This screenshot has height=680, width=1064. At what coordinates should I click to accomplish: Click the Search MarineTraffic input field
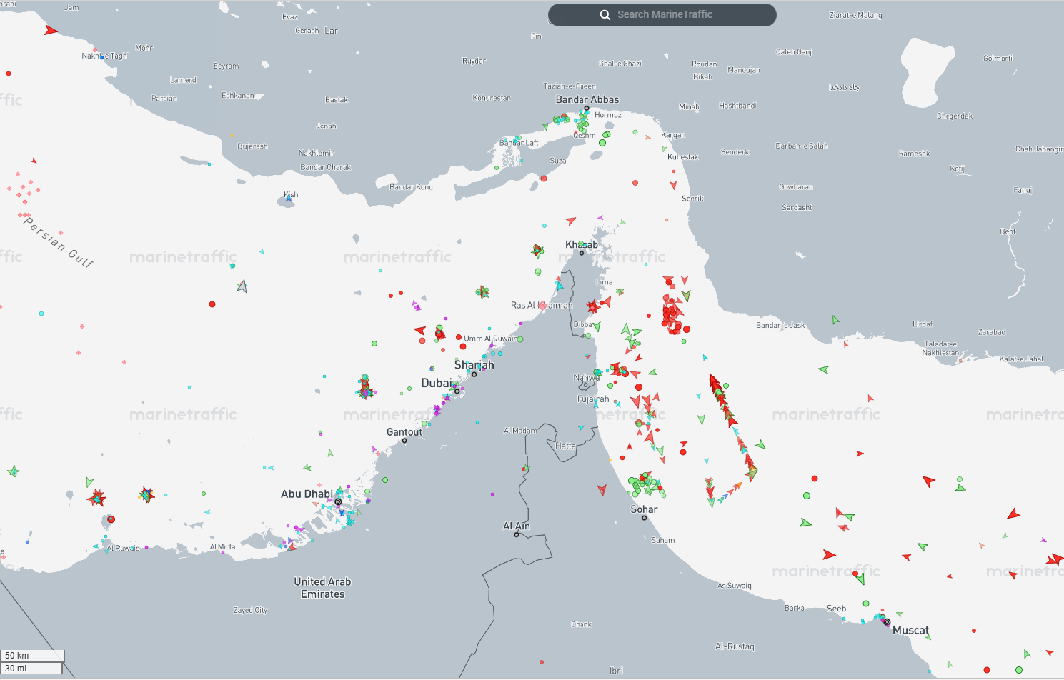click(x=662, y=15)
